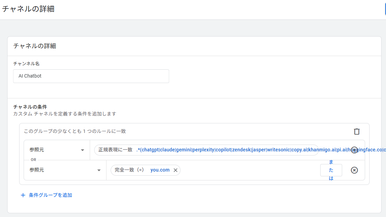Open the second 参照元 dropdown

point(65,170)
